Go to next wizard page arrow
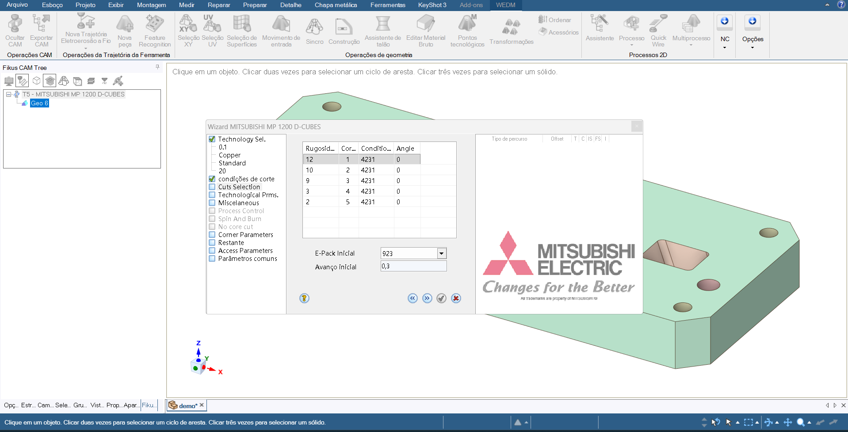The image size is (848, 432). 427,298
